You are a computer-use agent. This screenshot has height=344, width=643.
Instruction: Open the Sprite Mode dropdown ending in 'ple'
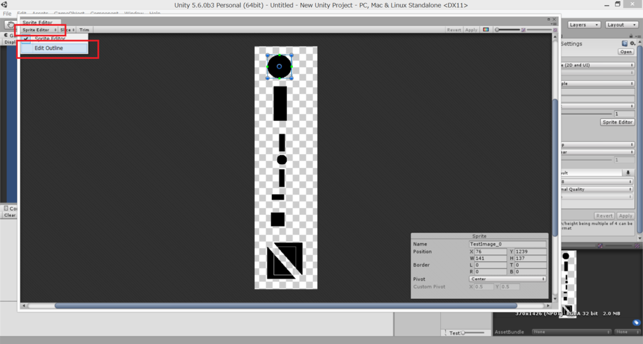(x=597, y=83)
